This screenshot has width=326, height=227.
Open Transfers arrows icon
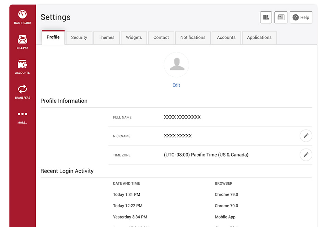[22, 89]
